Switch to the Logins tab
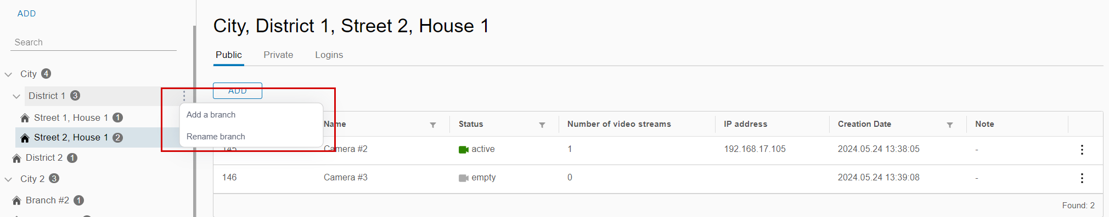Screen dimensions: 1109x217 (x=329, y=55)
